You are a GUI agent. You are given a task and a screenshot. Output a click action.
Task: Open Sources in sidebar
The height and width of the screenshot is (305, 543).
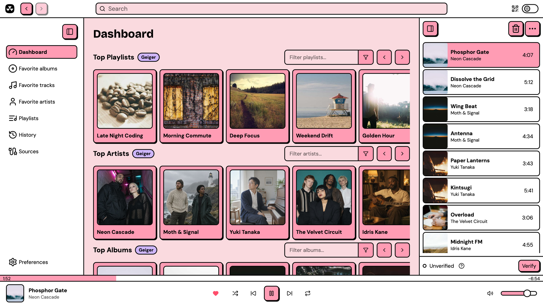pos(42,151)
